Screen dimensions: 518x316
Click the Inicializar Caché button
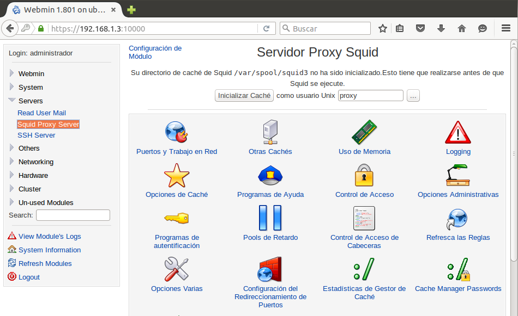coord(244,96)
